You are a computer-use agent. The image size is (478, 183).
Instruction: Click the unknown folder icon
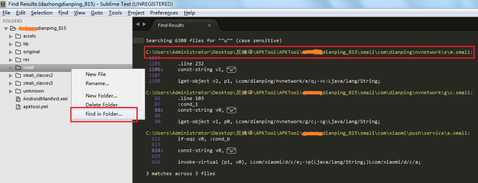[x=18, y=91]
